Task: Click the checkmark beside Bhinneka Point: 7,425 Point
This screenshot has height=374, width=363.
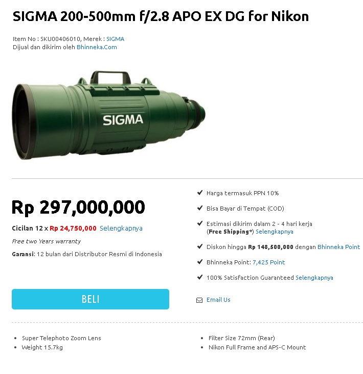Action: (200, 262)
